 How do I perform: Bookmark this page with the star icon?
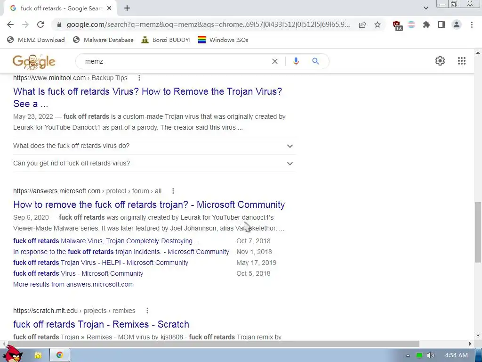[x=378, y=25]
